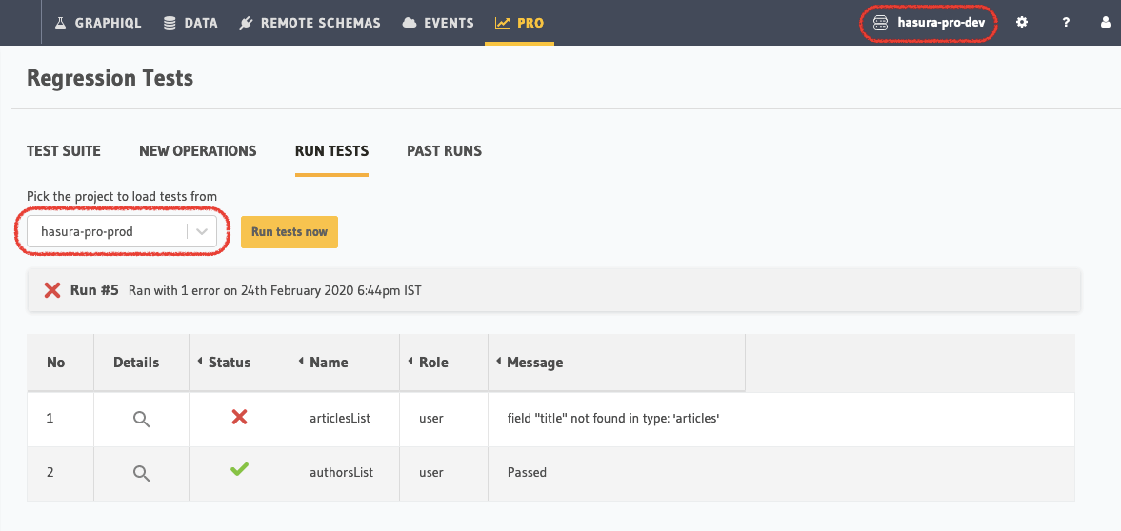This screenshot has width=1121, height=531.
Task: Switch to the Past Runs tab
Action: coord(444,150)
